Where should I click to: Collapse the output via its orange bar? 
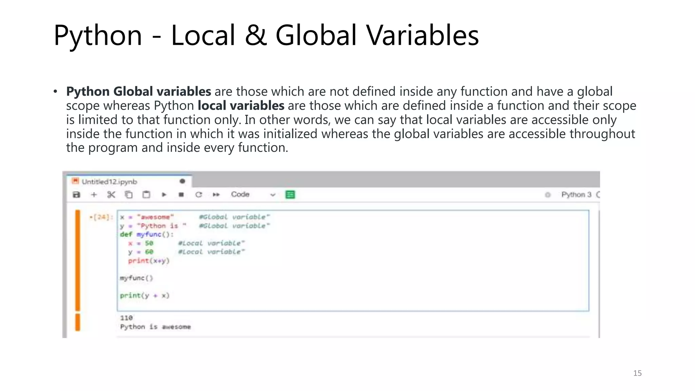click(x=78, y=322)
